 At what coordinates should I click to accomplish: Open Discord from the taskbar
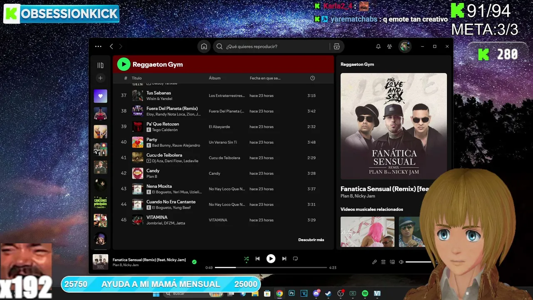[316, 294]
